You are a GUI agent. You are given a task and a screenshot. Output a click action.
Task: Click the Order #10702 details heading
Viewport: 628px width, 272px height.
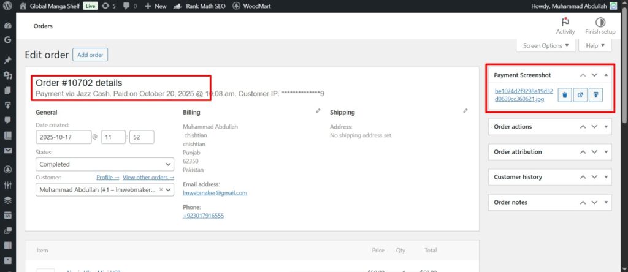79,83
